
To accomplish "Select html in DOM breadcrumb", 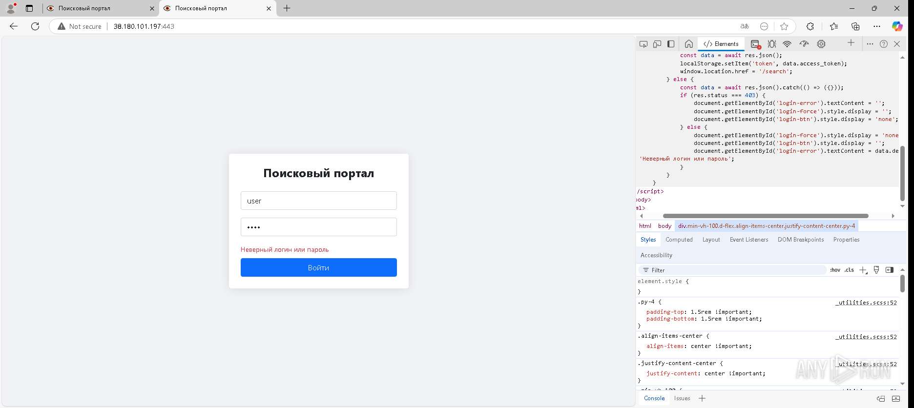I will (x=645, y=226).
